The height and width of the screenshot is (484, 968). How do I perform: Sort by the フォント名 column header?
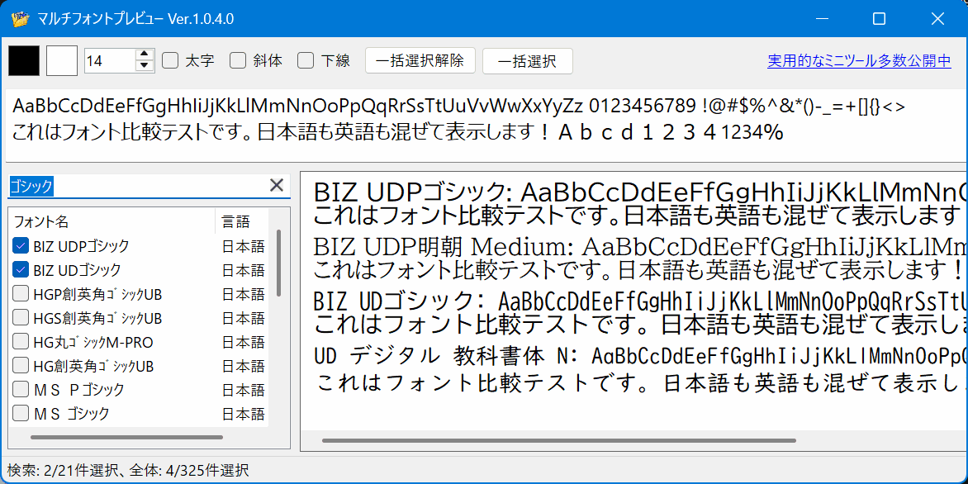click(x=112, y=221)
